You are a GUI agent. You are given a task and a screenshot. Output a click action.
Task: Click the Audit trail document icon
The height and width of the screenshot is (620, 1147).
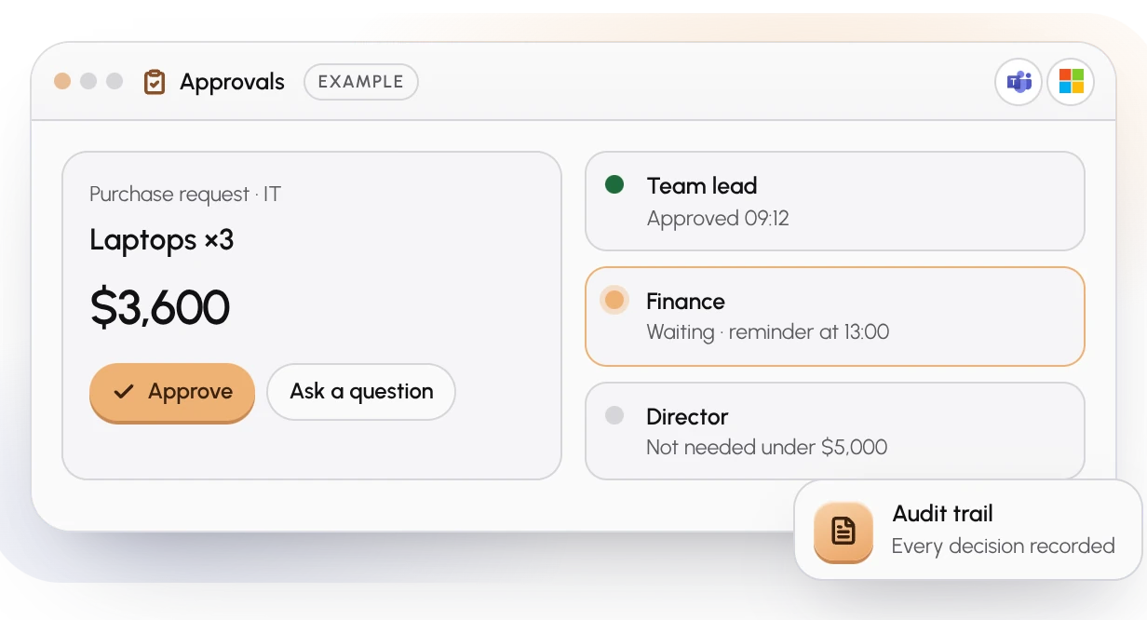tap(843, 532)
